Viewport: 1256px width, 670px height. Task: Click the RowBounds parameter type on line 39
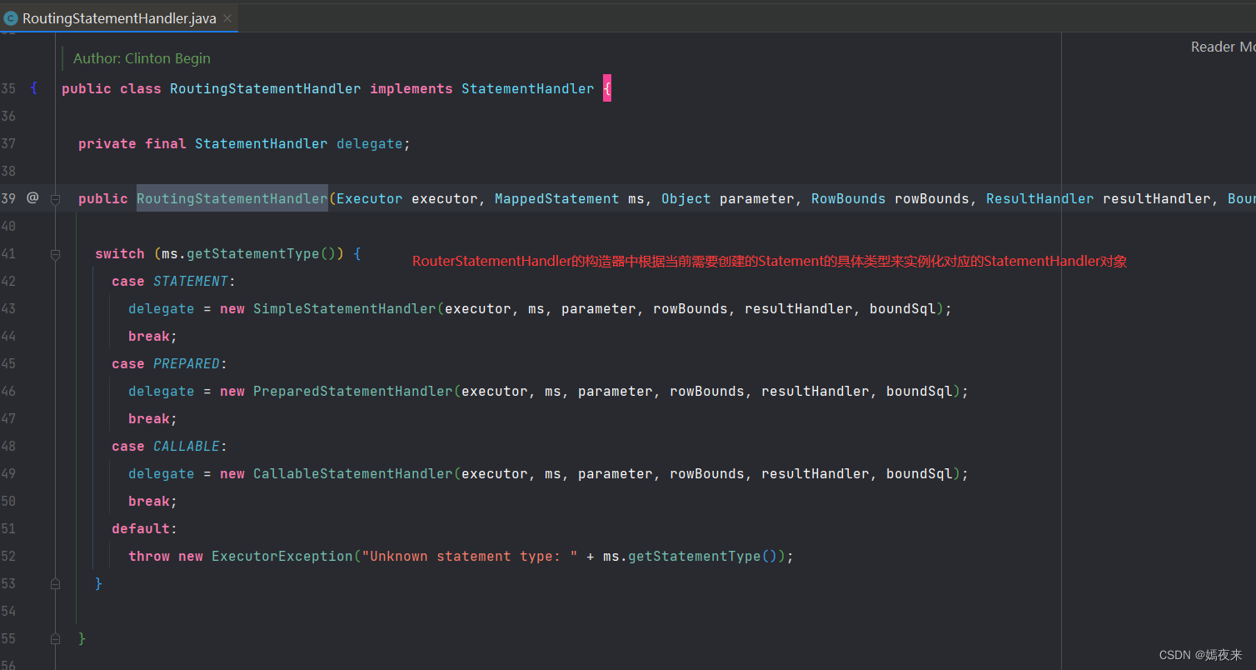click(849, 198)
